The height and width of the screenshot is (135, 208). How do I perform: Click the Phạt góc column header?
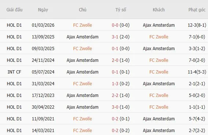[x=197, y=10]
